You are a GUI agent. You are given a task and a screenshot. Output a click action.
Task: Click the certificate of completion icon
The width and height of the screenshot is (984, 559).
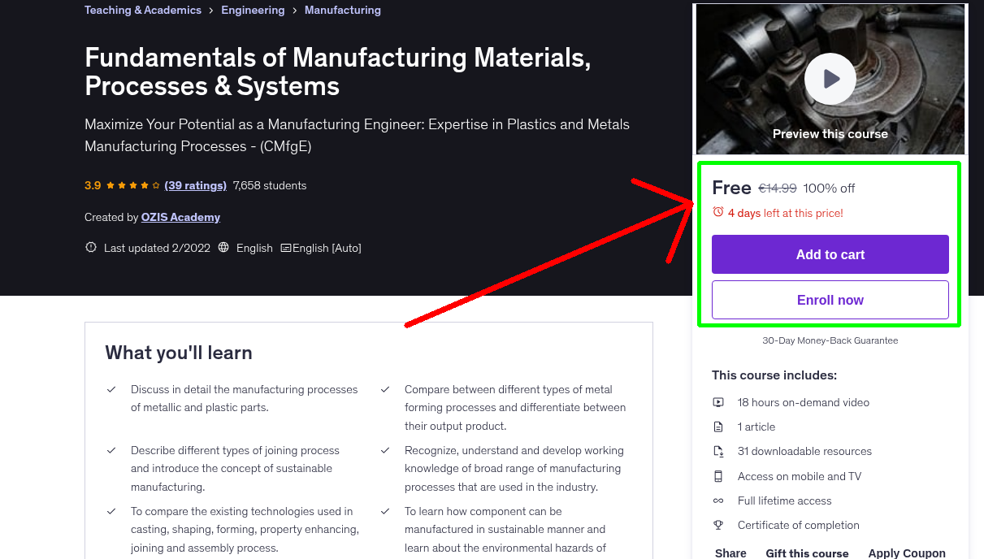coord(718,525)
